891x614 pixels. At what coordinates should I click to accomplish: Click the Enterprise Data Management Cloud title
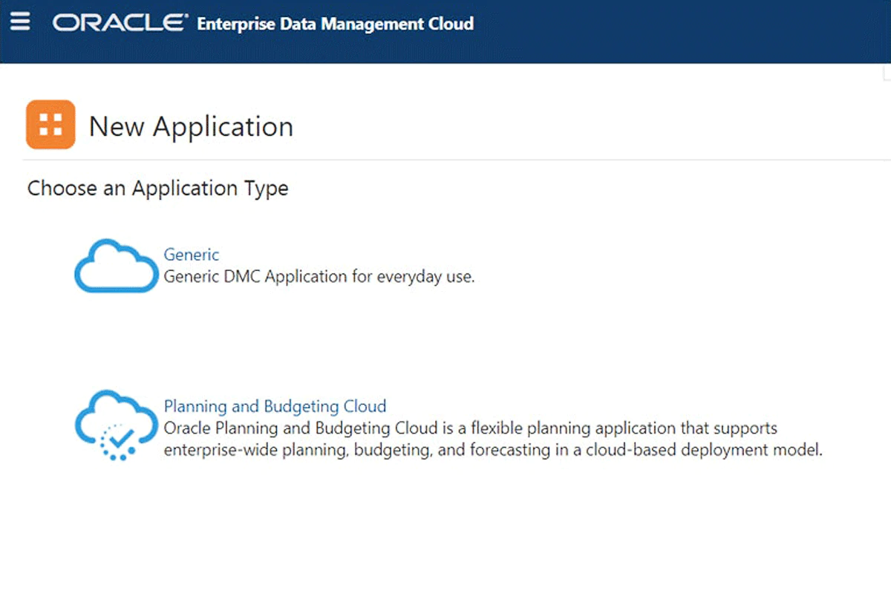pos(335,24)
